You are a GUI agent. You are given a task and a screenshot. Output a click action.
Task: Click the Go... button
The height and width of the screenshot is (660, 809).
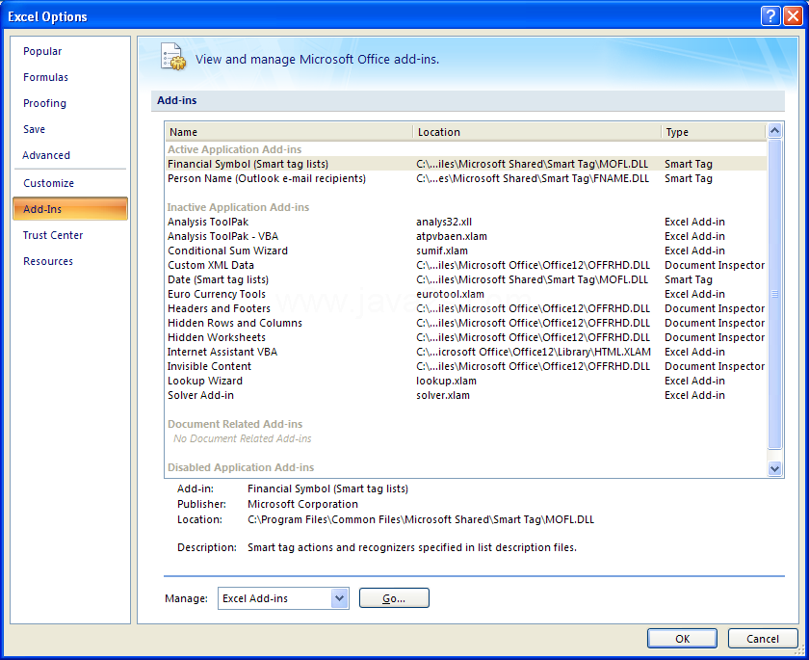click(394, 598)
